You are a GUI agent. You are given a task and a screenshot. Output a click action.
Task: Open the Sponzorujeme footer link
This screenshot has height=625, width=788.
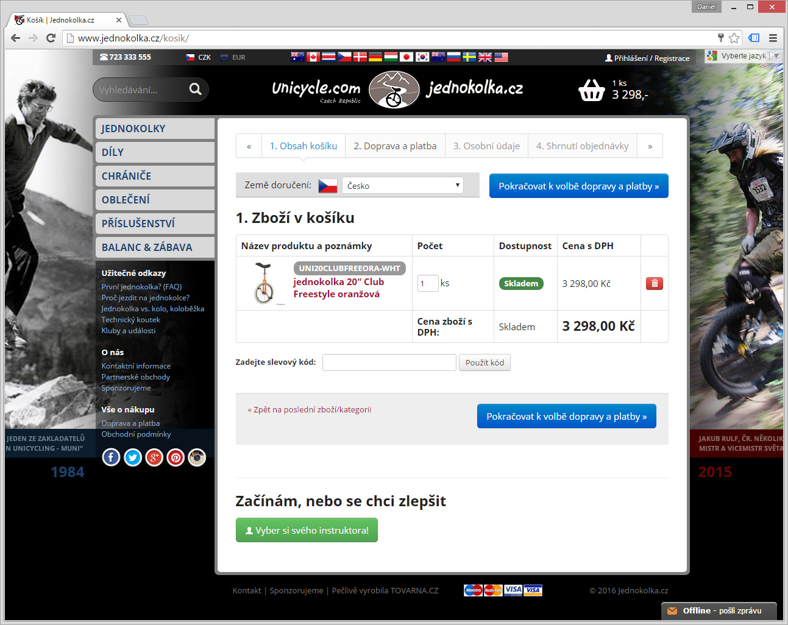(x=296, y=590)
